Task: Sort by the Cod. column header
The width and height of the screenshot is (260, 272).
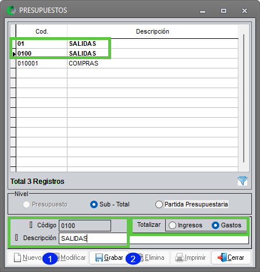Action: click(42, 31)
